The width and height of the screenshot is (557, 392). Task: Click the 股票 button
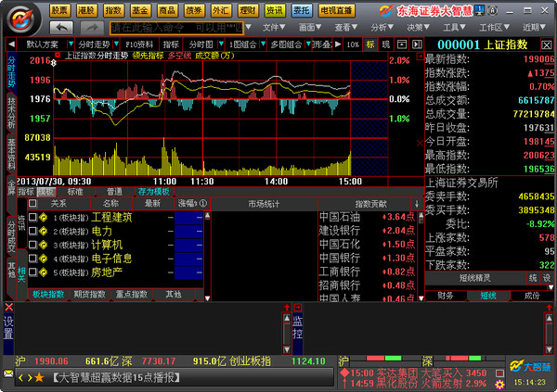(x=59, y=10)
